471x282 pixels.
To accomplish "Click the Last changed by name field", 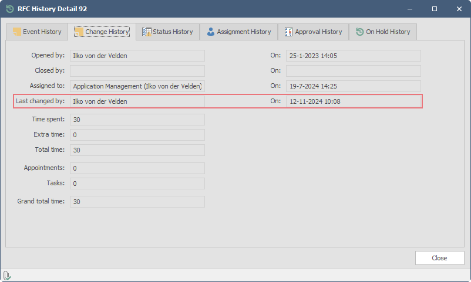I will [x=137, y=101].
